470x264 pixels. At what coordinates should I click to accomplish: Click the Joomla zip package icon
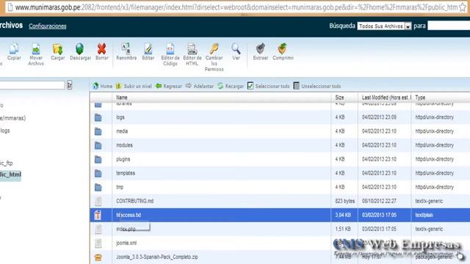point(98,257)
